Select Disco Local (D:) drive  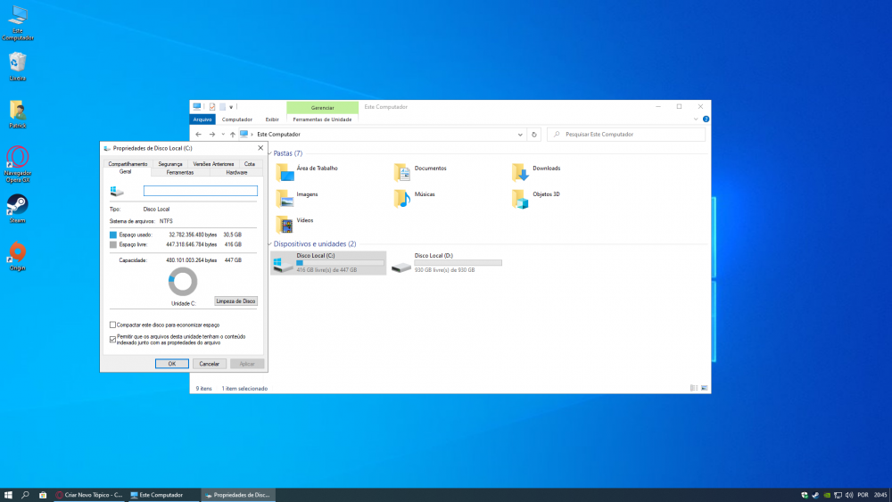(446, 262)
